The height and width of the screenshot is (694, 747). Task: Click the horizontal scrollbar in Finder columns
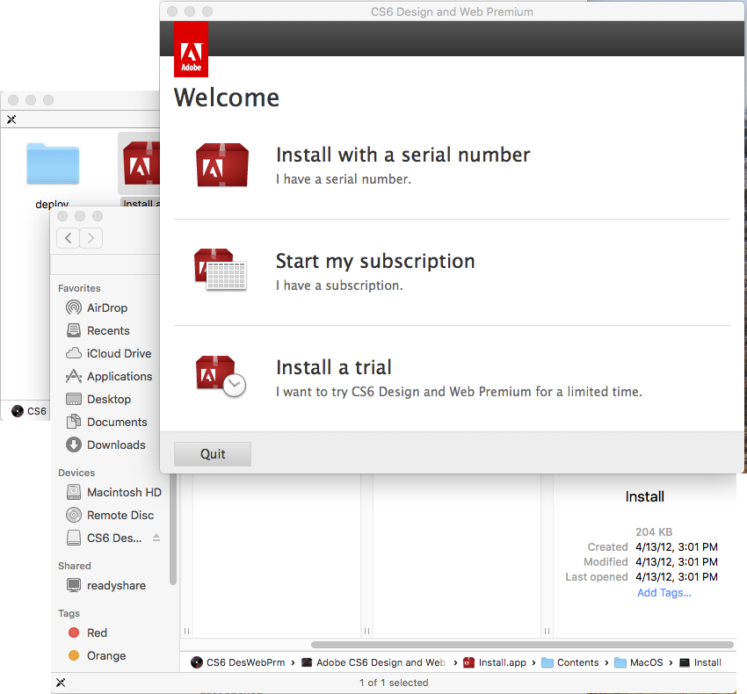pos(522,645)
